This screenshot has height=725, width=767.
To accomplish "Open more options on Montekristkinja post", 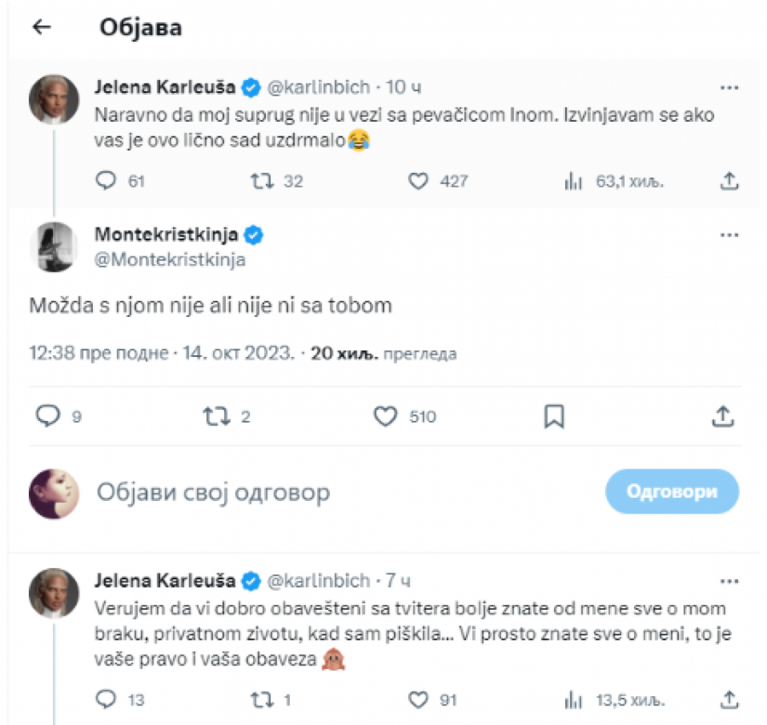I will pyautogui.click(x=729, y=234).
